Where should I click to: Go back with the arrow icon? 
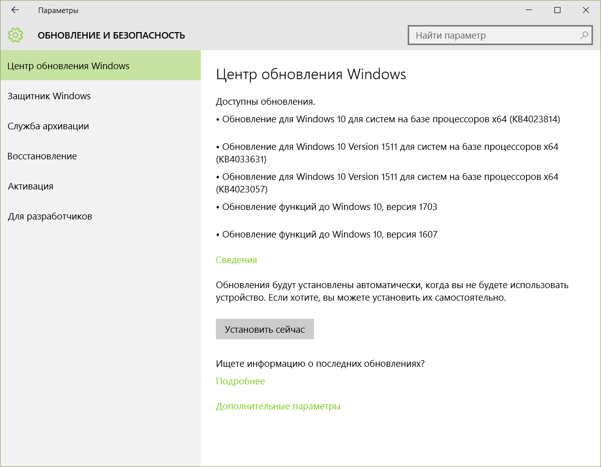click(15, 10)
